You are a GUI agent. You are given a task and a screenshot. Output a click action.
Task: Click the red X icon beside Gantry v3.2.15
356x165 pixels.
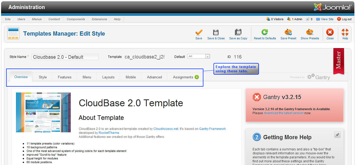[257, 97]
